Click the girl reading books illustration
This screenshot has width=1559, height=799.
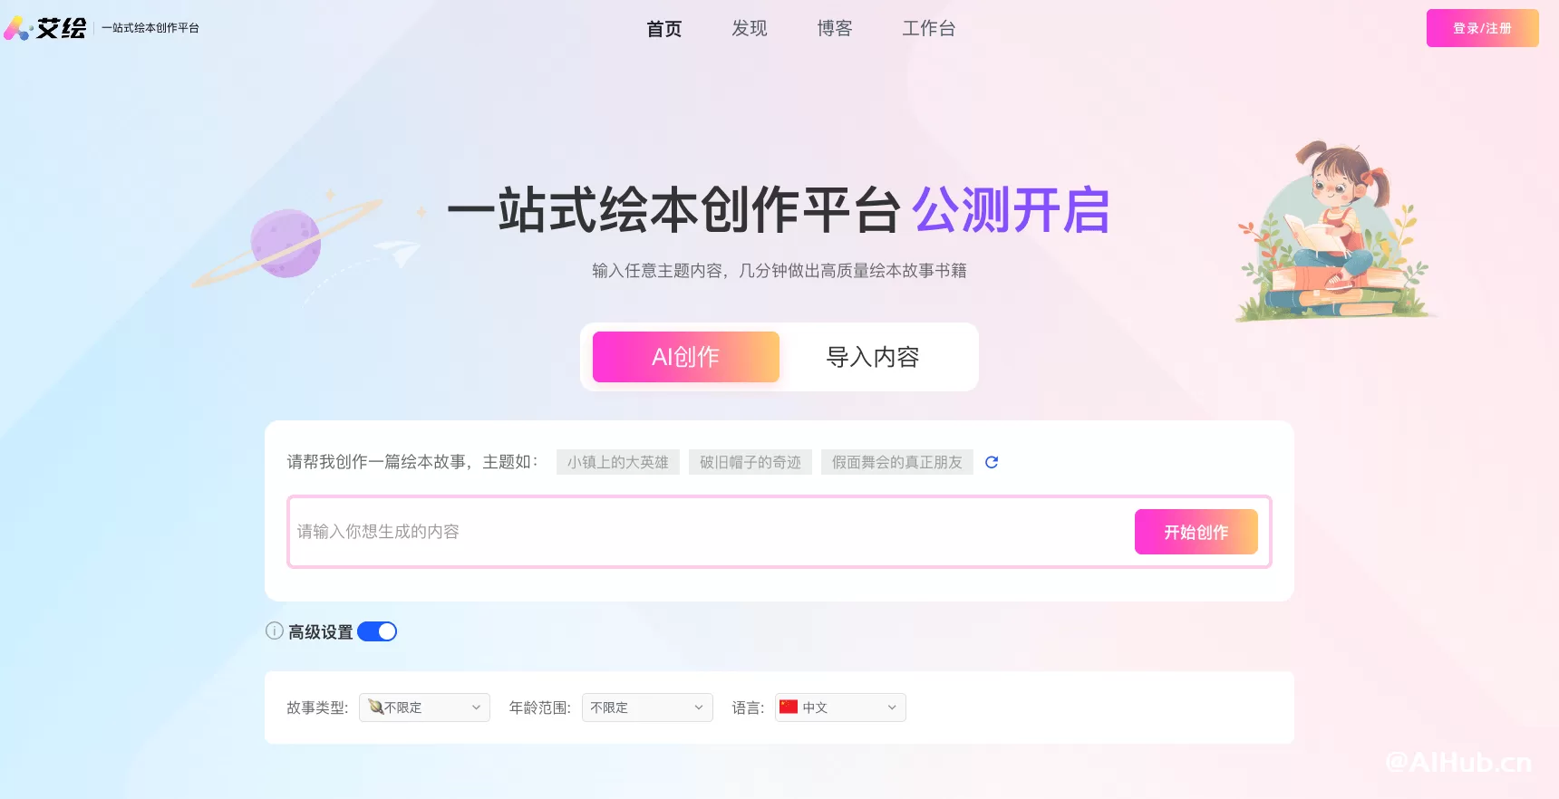point(1335,231)
